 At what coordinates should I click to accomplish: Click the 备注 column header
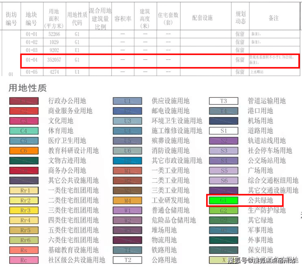[273, 18]
